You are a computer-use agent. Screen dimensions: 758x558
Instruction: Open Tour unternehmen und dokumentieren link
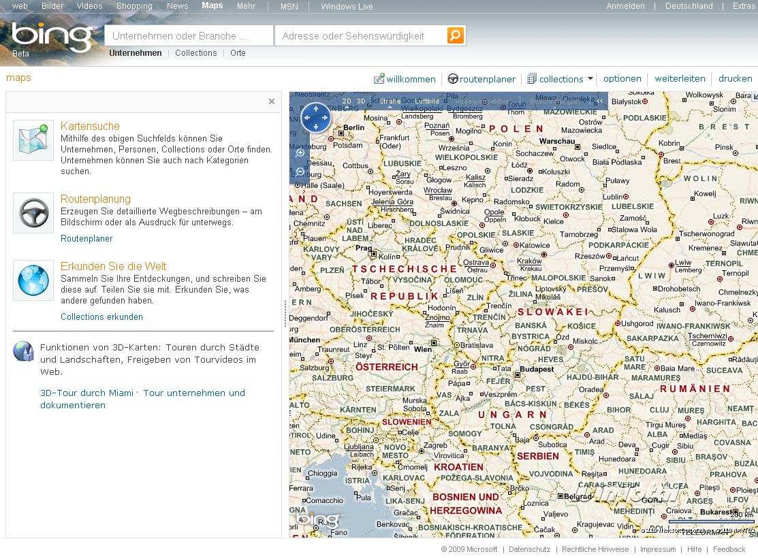[x=142, y=399]
